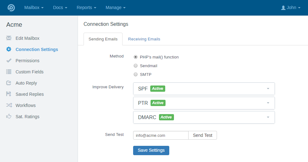Click the Acme mailbox heading
Screen dimensions: 308x162
(x=14, y=25)
